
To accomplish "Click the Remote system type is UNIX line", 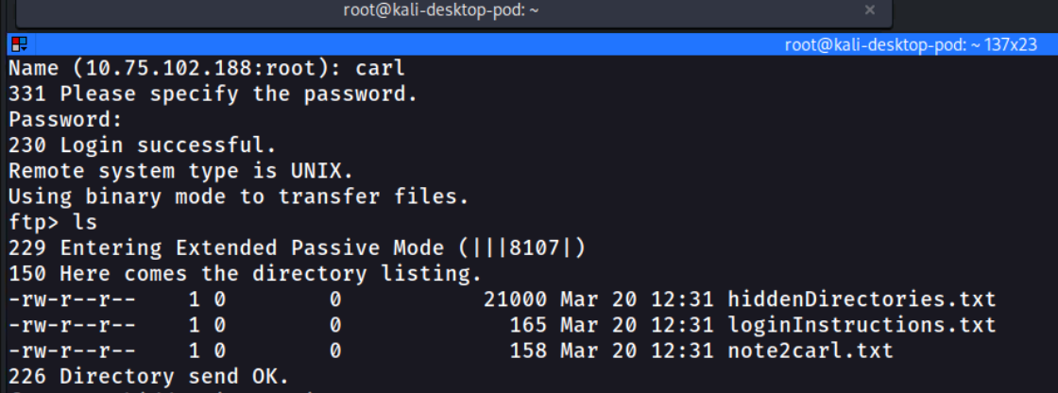I will coord(180,171).
